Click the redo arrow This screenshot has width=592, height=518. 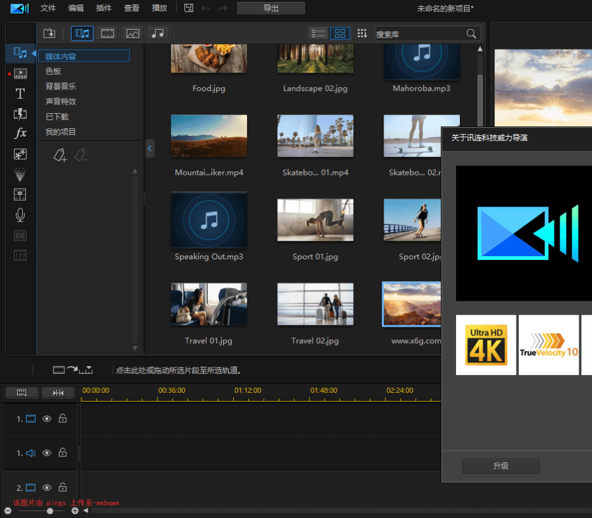click(223, 8)
